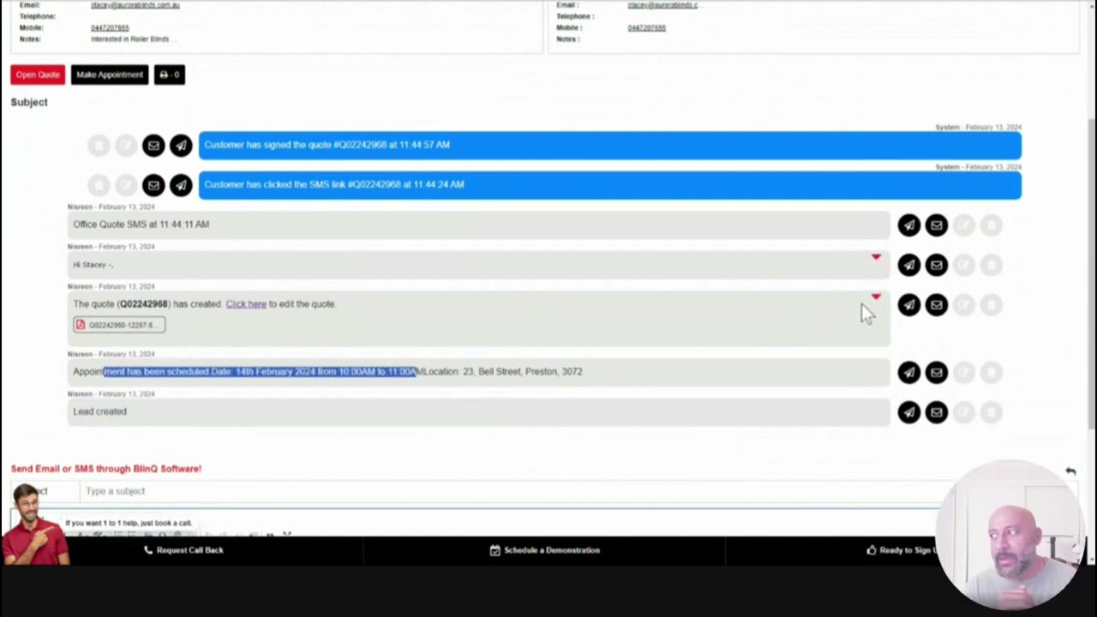The height and width of the screenshot is (617, 1097).
Task: Click the print button showing 0
Action: point(170,75)
